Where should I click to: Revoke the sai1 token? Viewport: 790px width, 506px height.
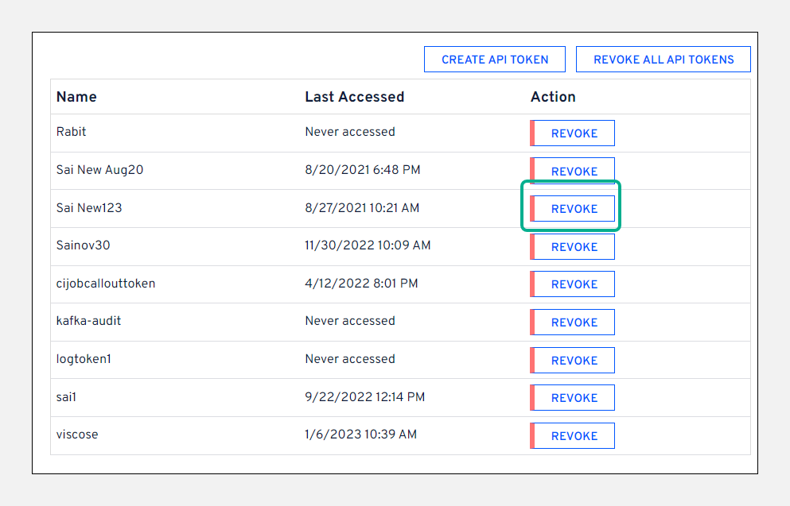pos(573,398)
